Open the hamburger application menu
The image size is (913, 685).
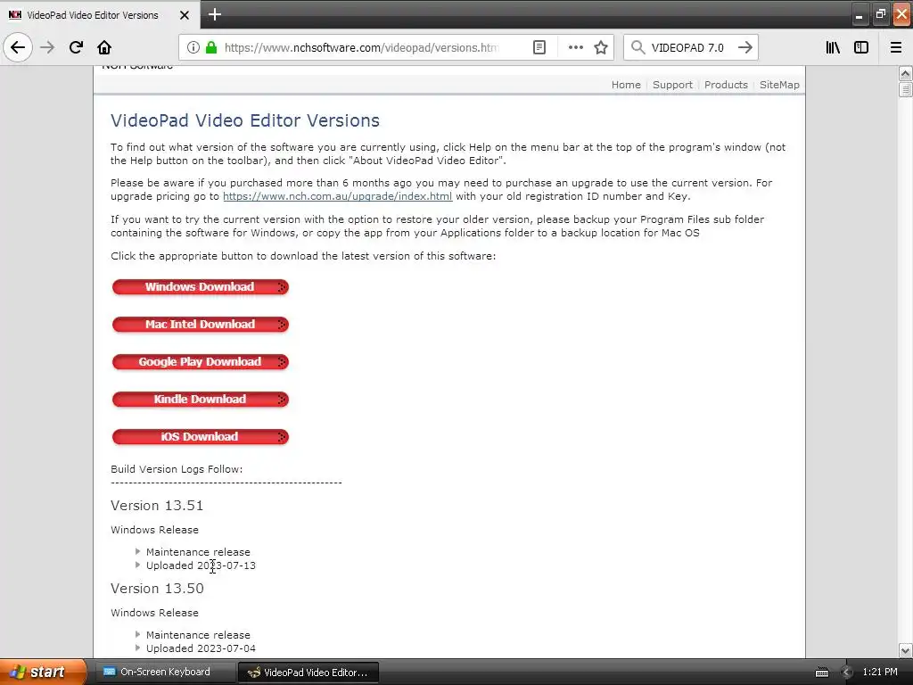tap(896, 47)
